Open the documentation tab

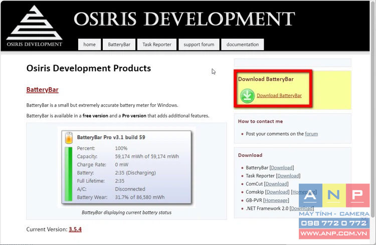click(x=243, y=45)
